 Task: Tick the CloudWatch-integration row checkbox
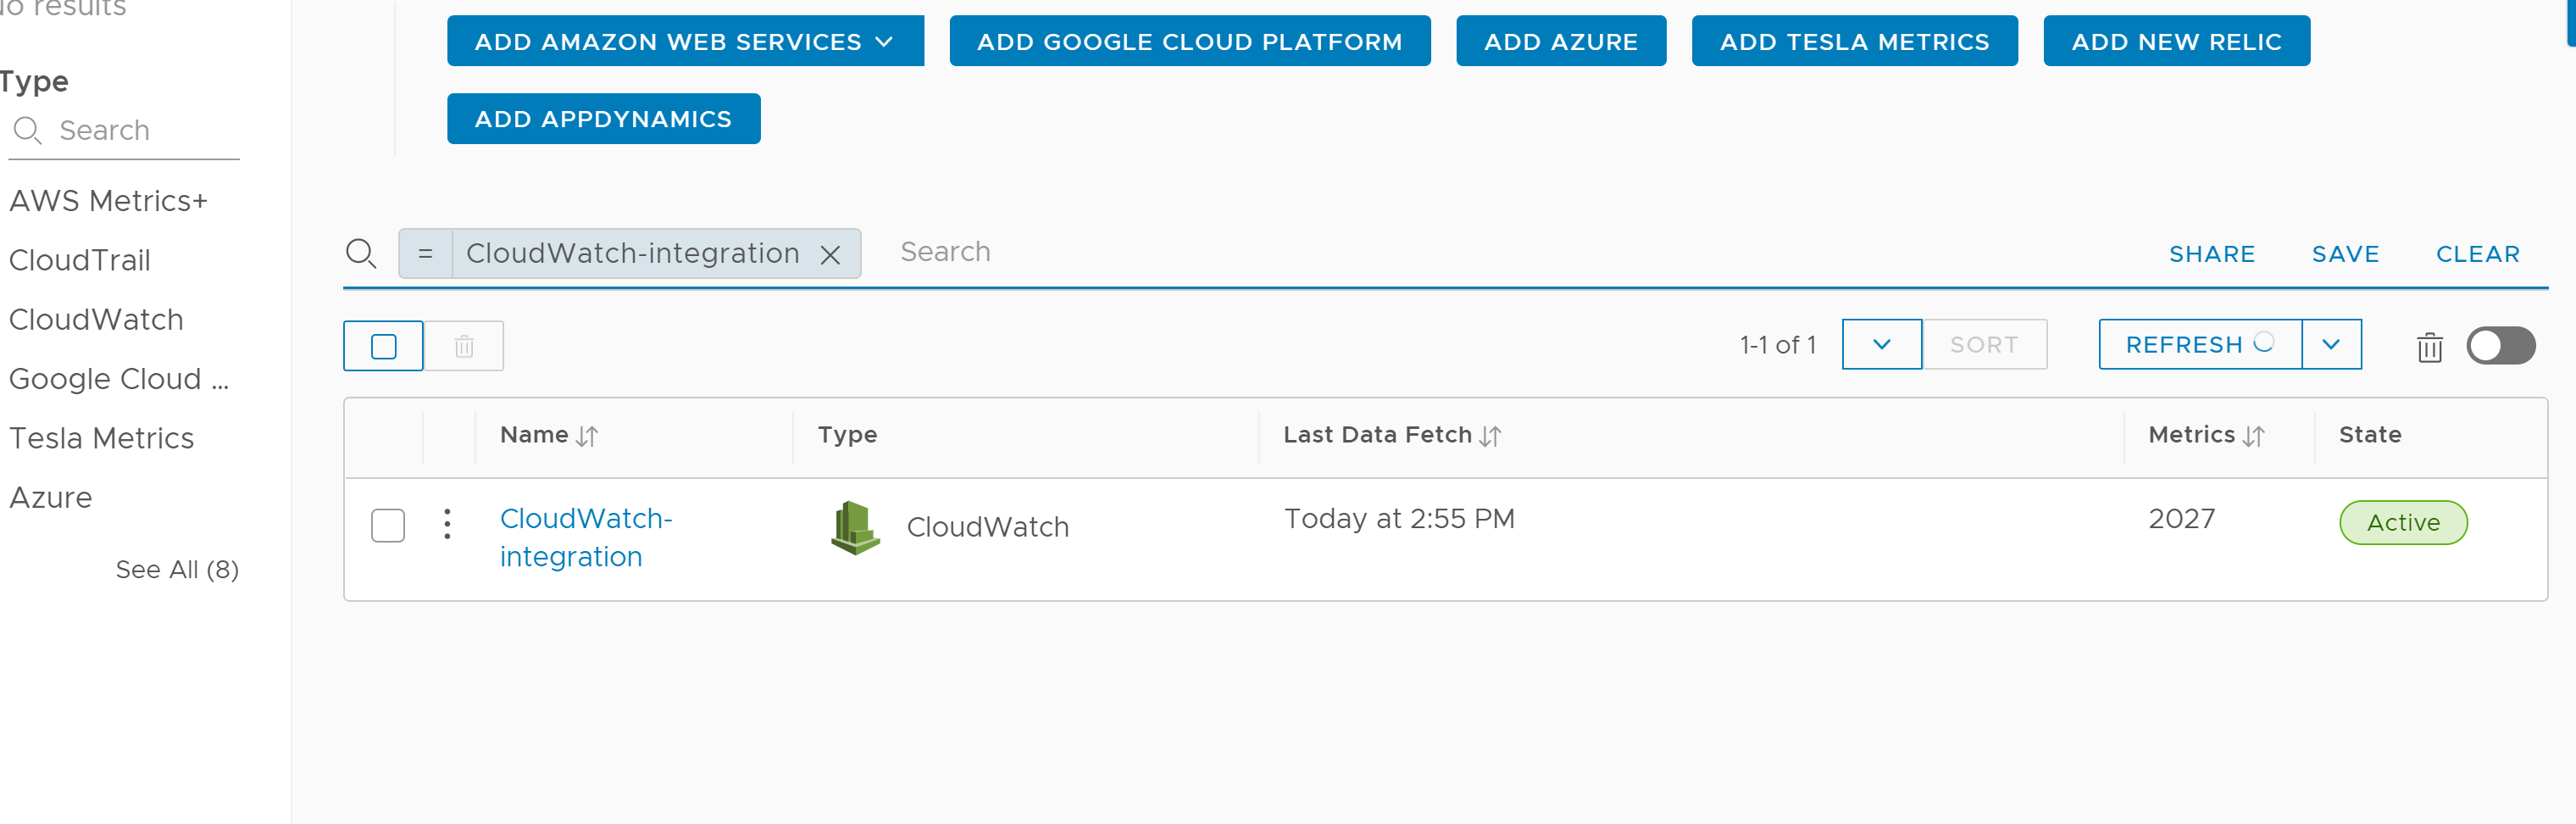pyautogui.click(x=388, y=525)
